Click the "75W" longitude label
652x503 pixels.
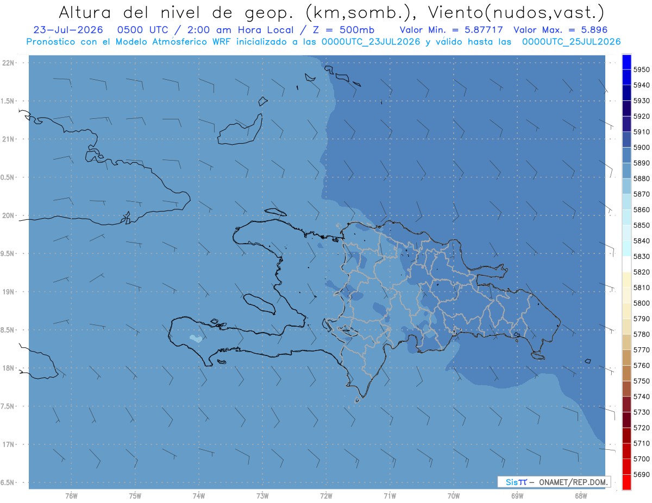pos(135,495)
